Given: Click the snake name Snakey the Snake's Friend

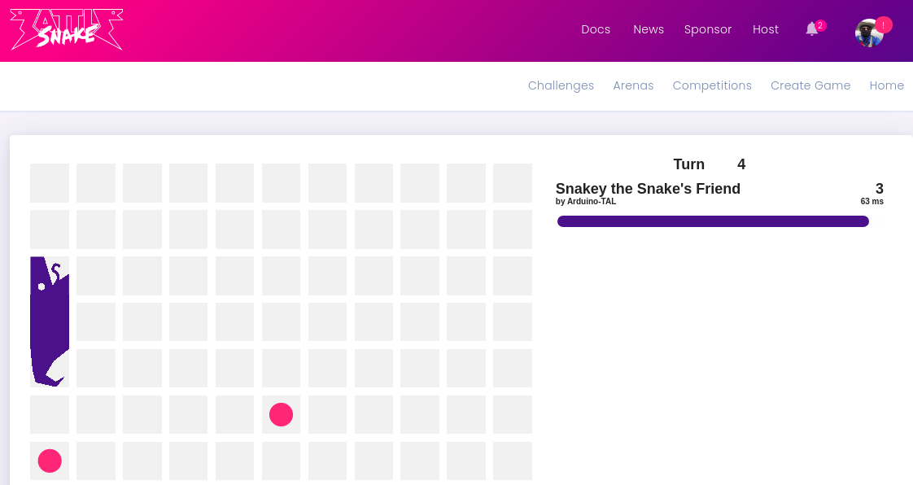Looking at the screenshot, I should (648, 189).
